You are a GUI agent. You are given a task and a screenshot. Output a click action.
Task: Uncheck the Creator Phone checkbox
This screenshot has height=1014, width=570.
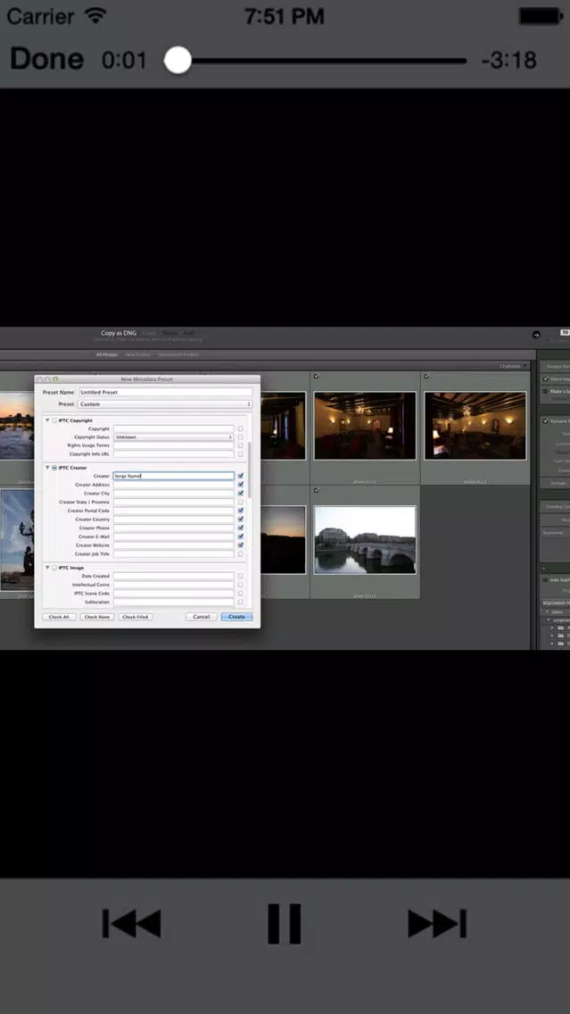point(241,528)
